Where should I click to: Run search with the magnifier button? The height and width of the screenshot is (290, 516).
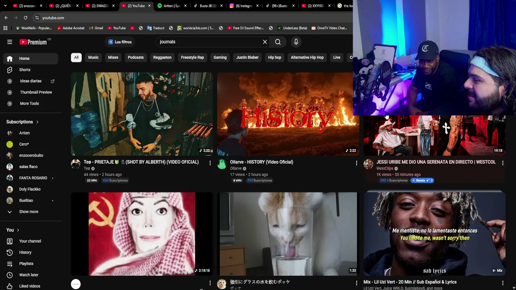coord(278,42)
